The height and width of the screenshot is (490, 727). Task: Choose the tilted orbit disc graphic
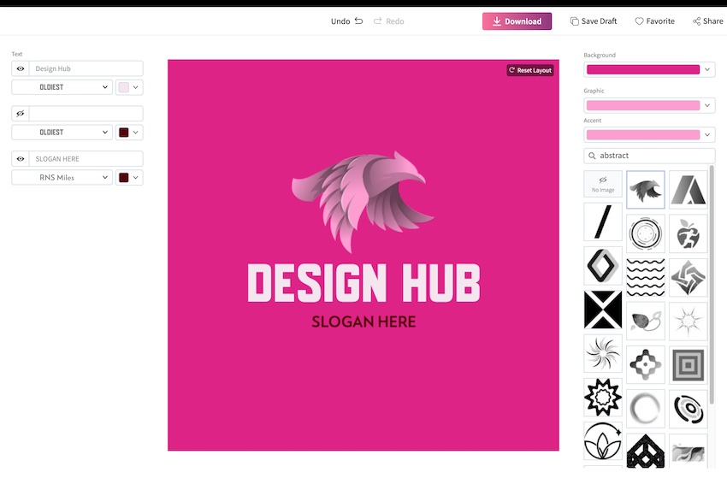pyautogui.click(x=688, y=409)
